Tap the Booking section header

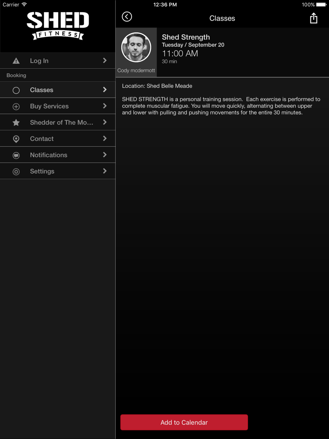pos(16,75)
